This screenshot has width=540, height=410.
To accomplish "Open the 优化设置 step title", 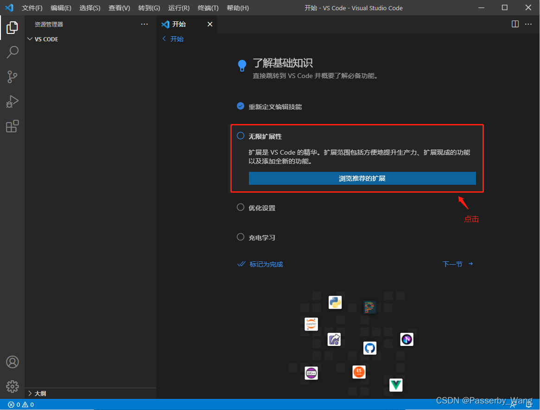I will [262, 208].
